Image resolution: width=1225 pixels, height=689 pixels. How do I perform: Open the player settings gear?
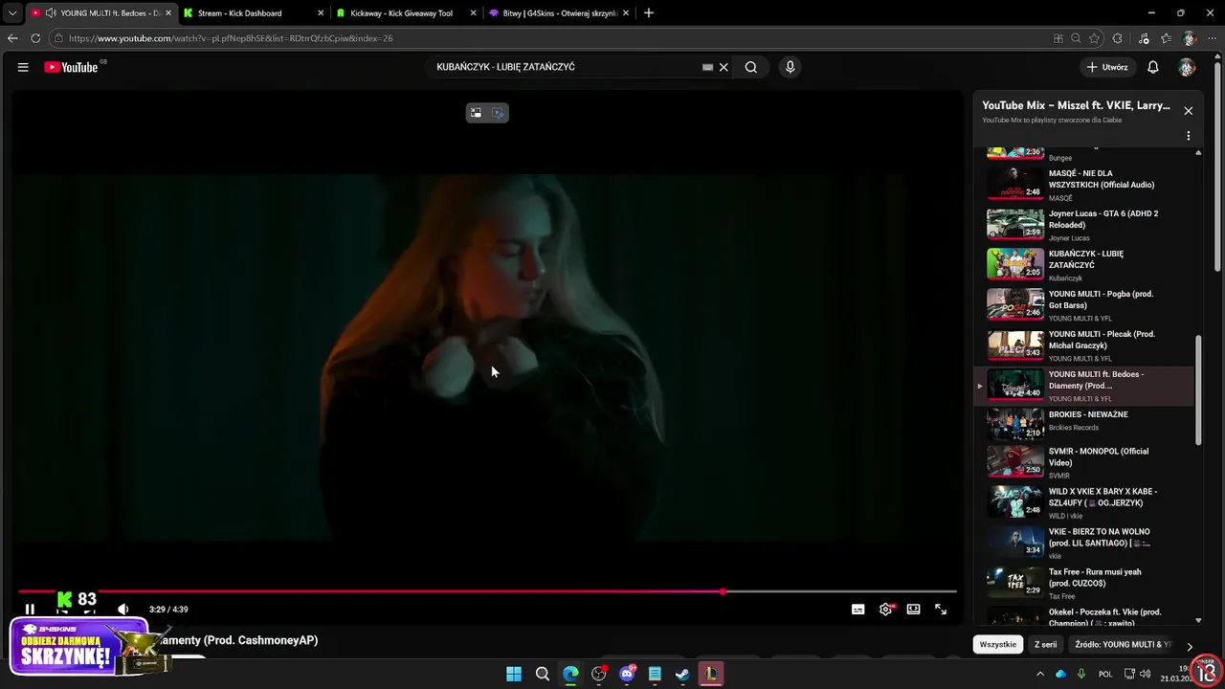pos(886,610)
